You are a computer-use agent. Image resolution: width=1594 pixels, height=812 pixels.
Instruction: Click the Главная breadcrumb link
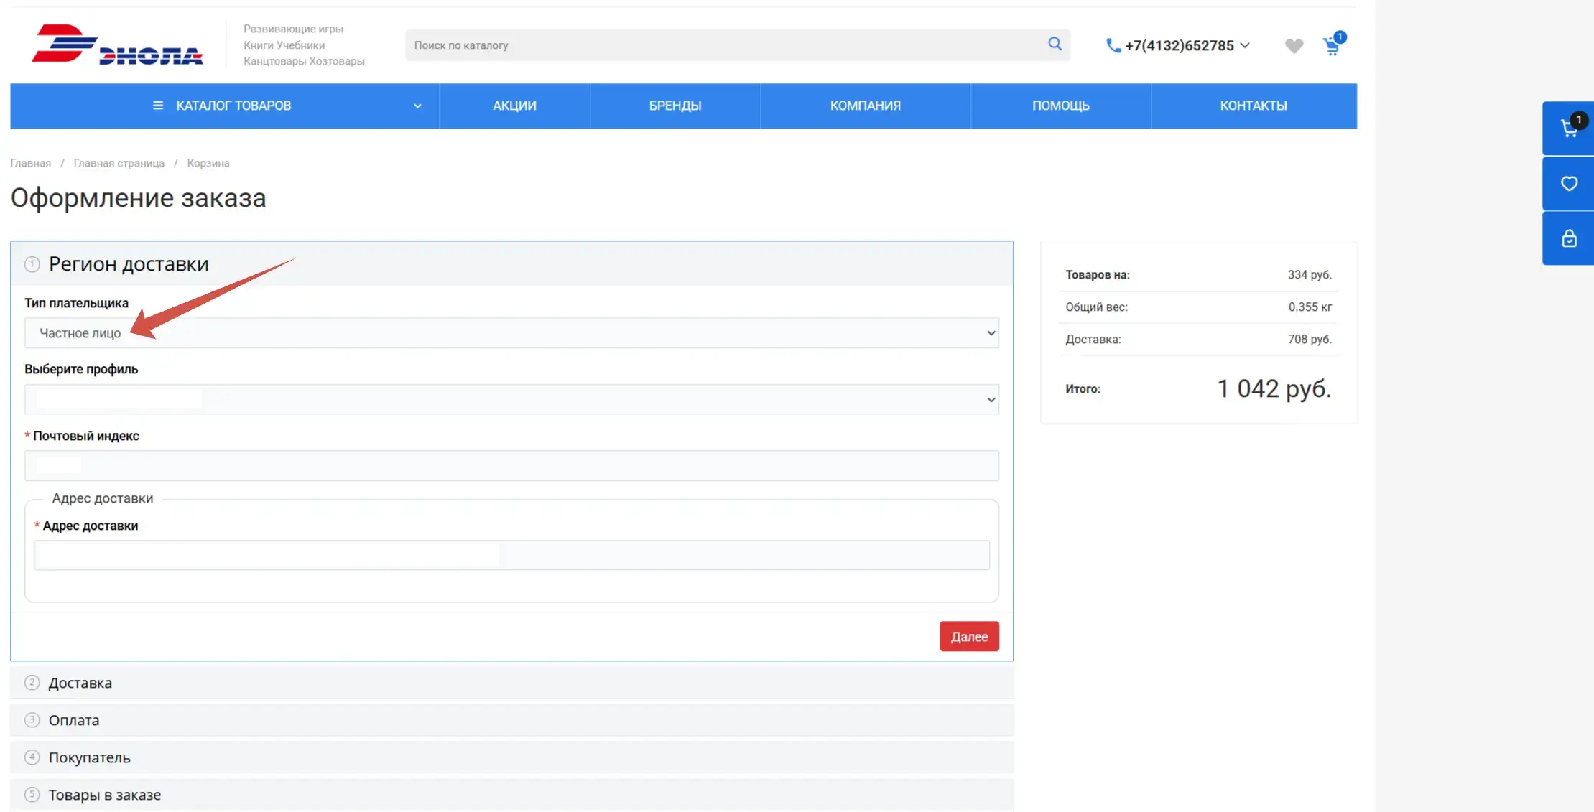(x=30, y=163)
